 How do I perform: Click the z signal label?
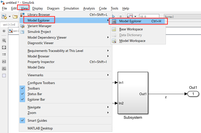click(166, 97)
